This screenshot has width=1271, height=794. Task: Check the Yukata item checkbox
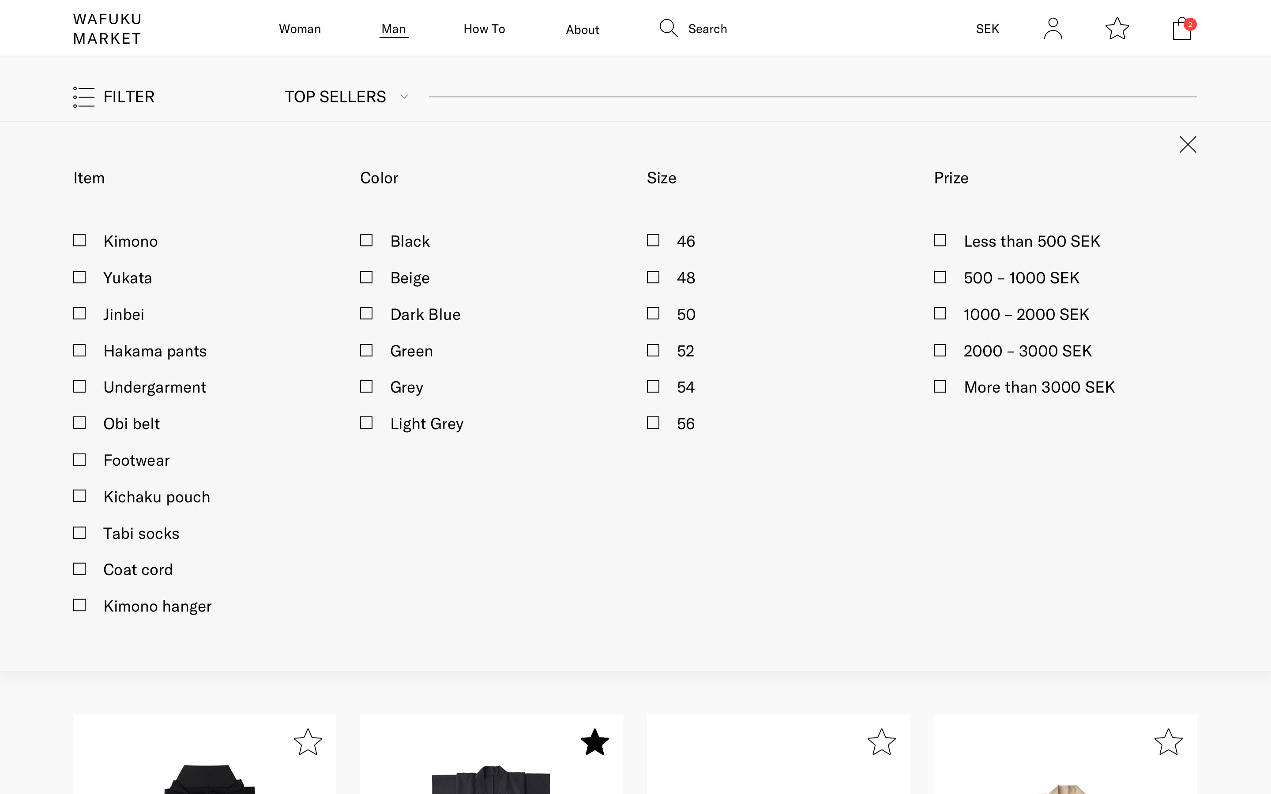pos(79,277)
